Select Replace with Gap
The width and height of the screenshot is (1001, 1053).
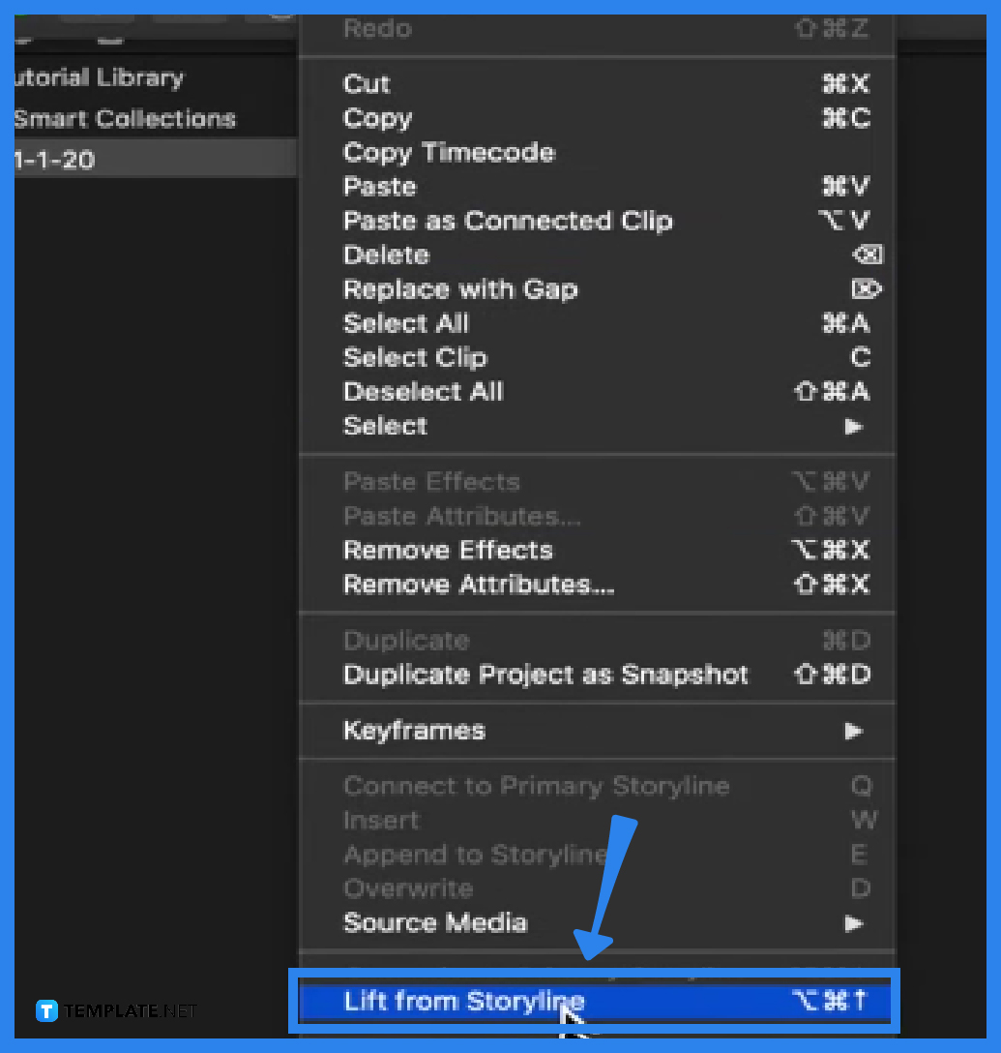460,289
